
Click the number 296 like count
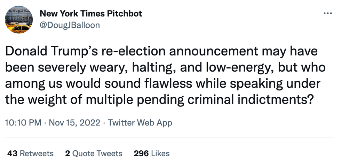(141, 153)
